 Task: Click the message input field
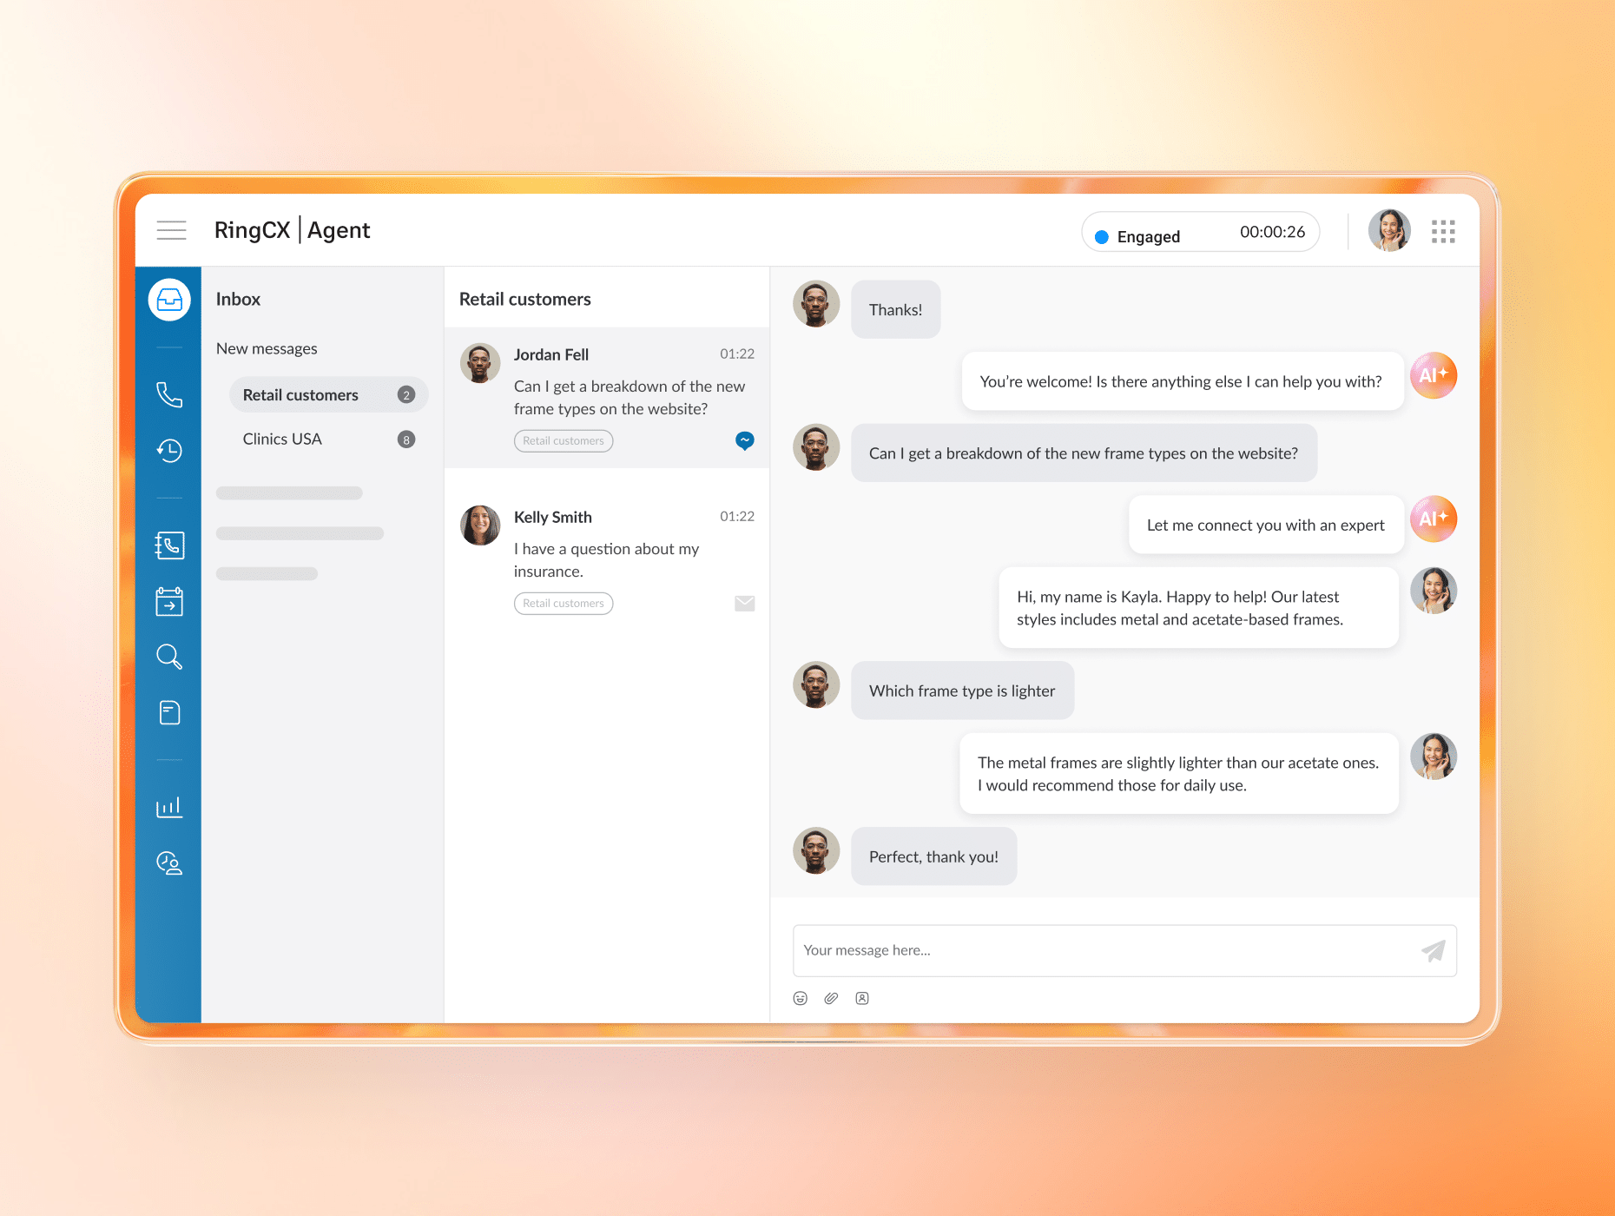point(1103,951)
